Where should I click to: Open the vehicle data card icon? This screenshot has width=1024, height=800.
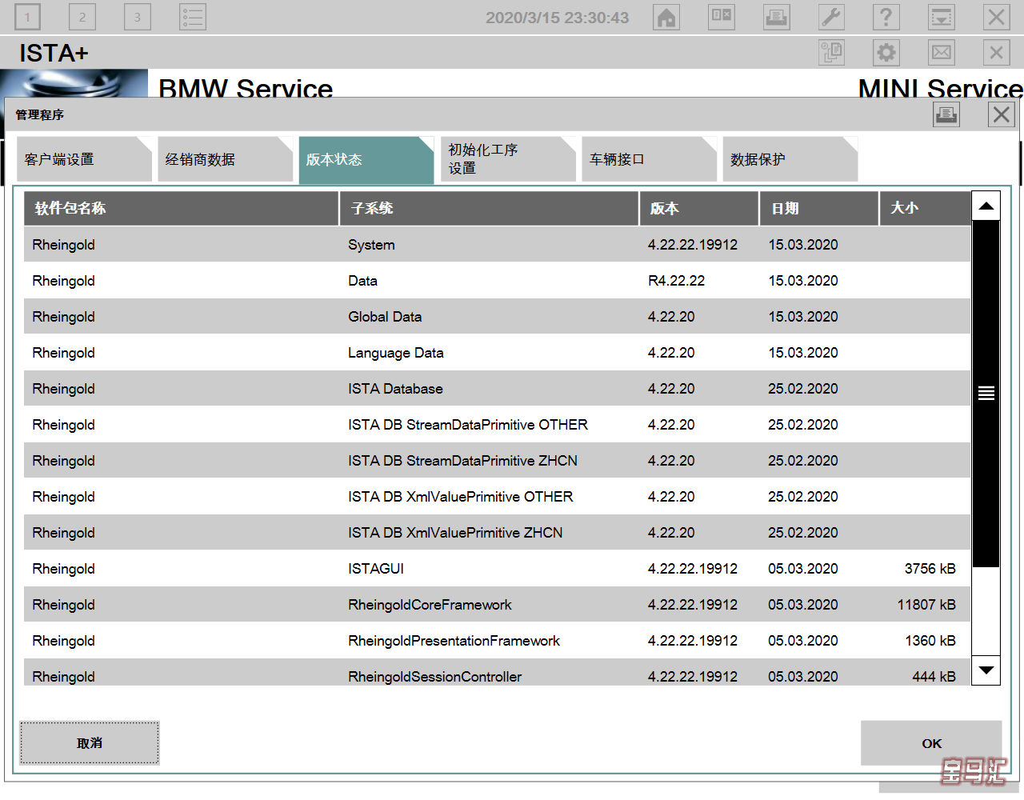(722, 17)
